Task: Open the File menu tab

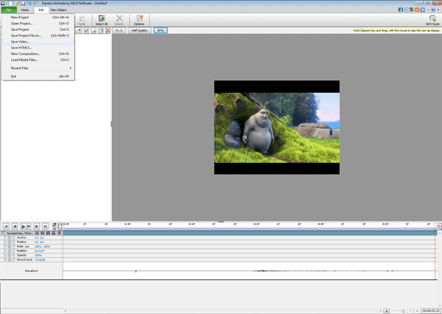Action: 9,10
